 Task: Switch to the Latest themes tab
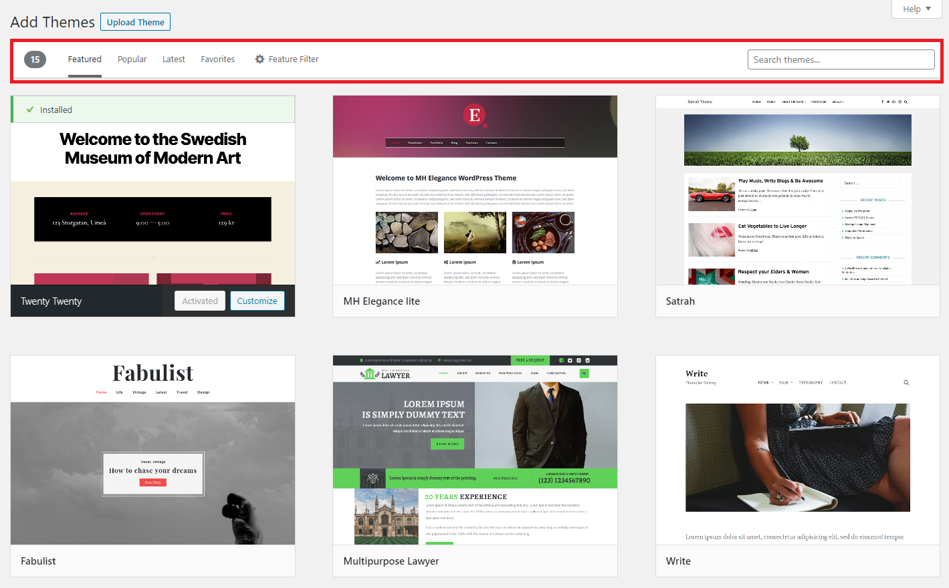coord(173,59)
